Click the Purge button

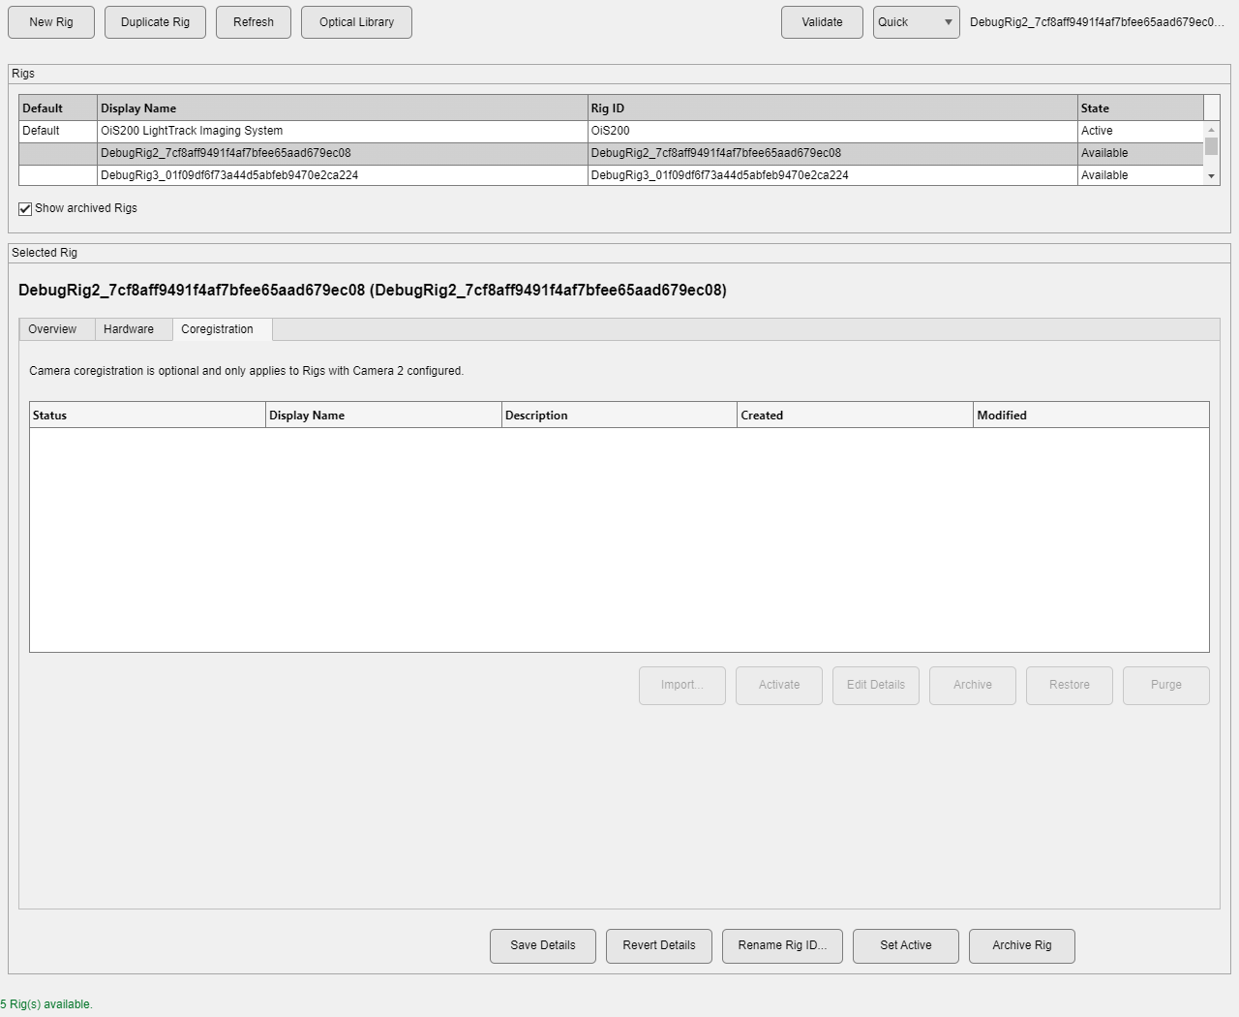coord(1166,686)
